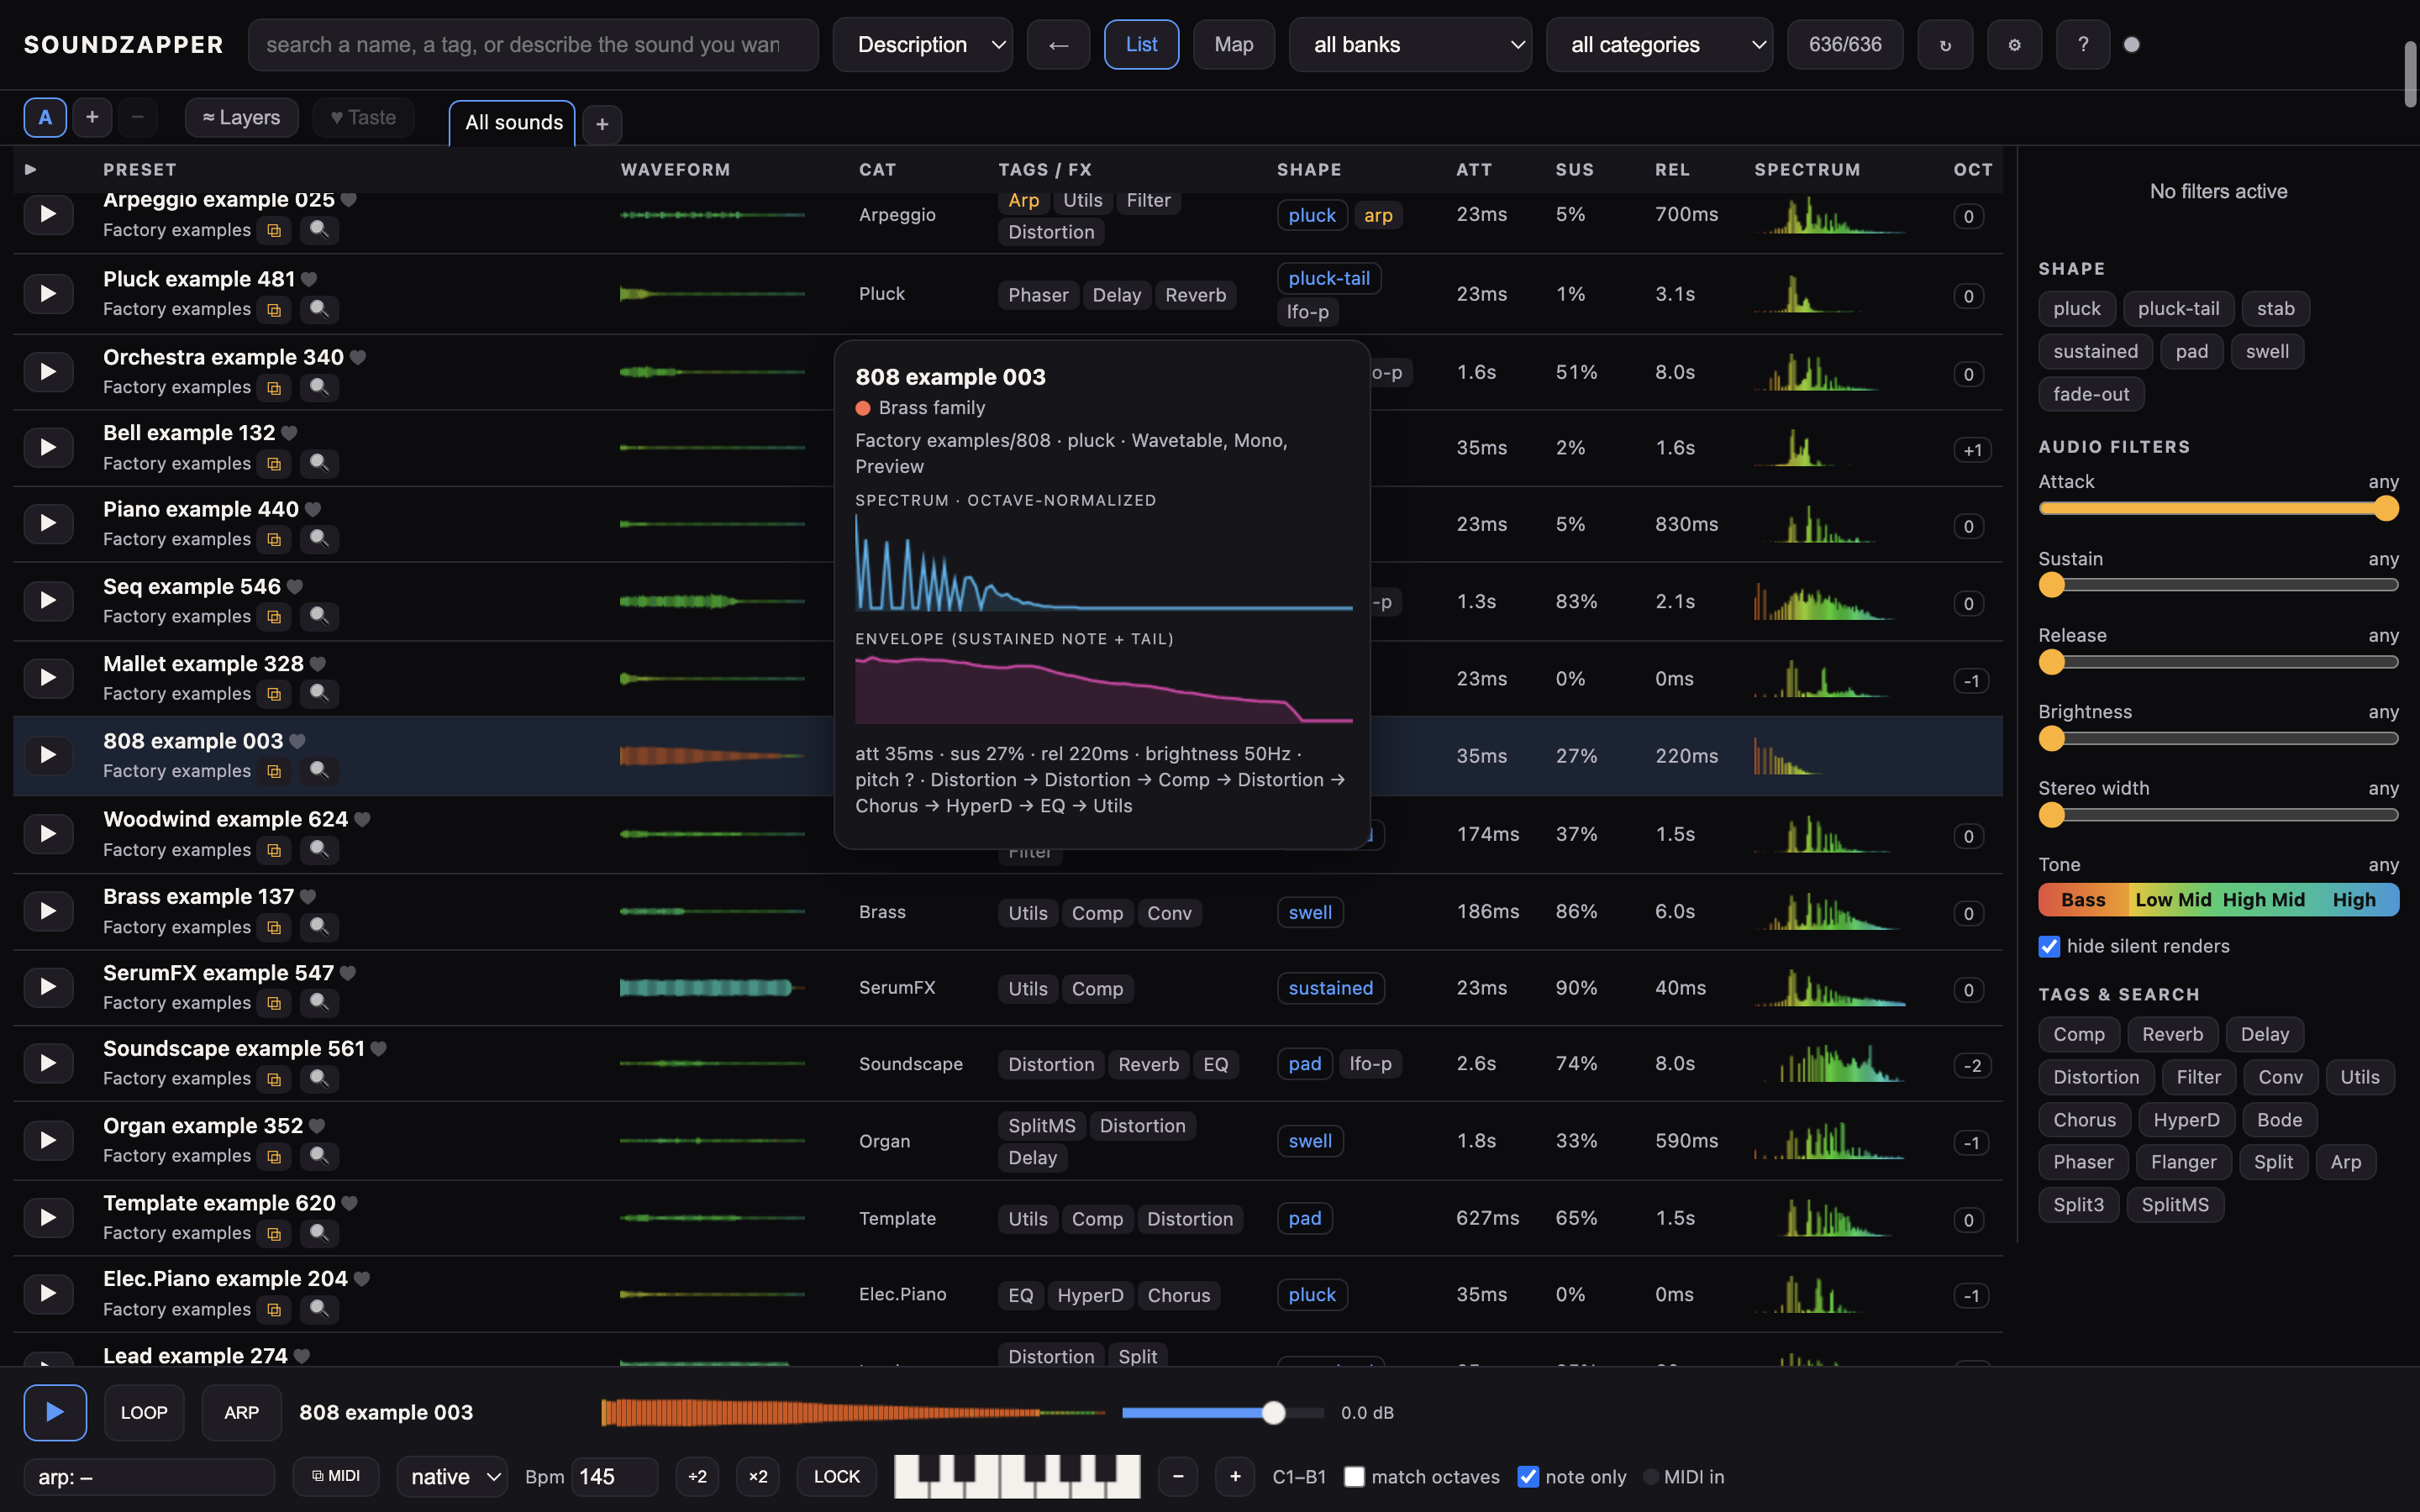Open the Description search mode dropdown
Screen dimensions: 2420x1512
[922, 44]
